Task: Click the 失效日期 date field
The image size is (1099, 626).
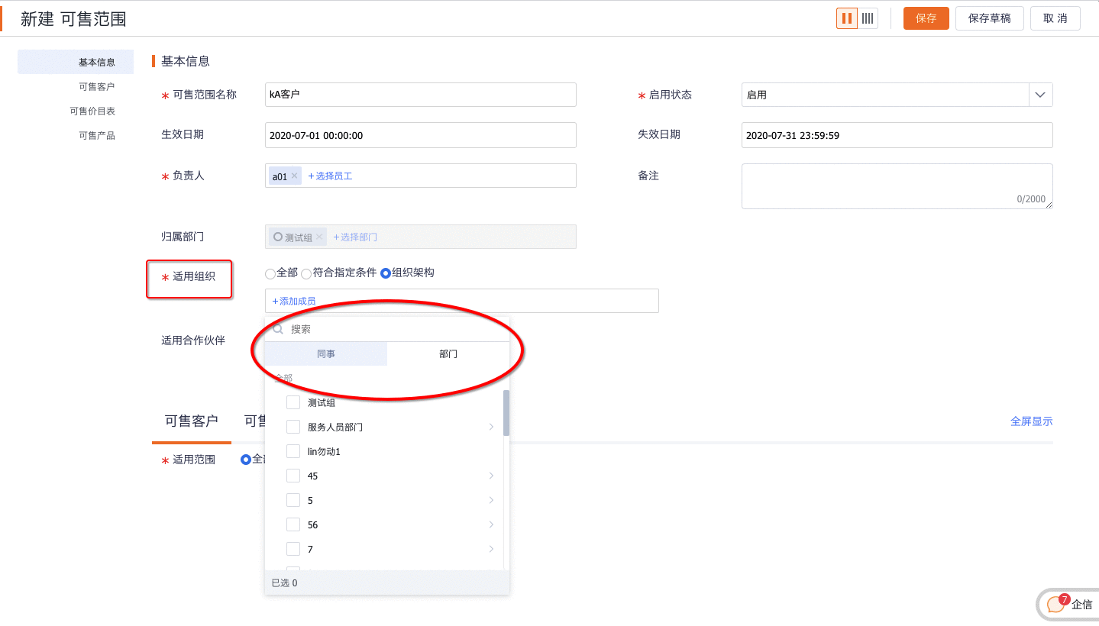Action: (x=897, y=135)
